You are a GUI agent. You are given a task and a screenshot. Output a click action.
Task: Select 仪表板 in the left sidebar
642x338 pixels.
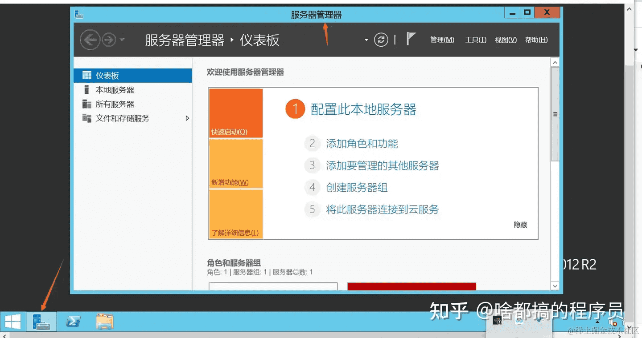(x=107, y=76)
